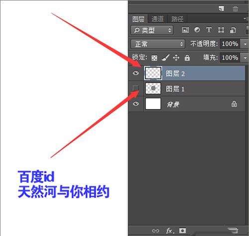Screen dimensions: 249x236
Task: Click the create new layer icon at top
Action: [221, 8]
